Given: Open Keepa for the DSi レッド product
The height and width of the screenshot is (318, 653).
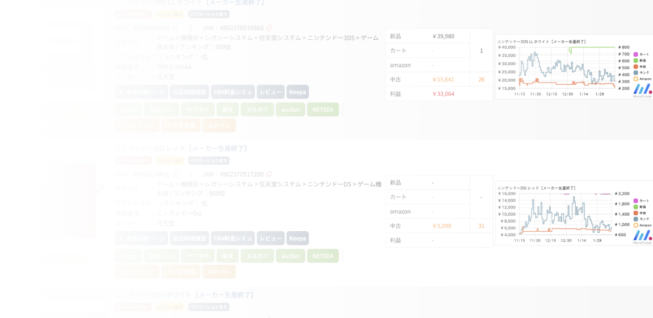Looking at the screenshot, I should (x=298, y=238).
